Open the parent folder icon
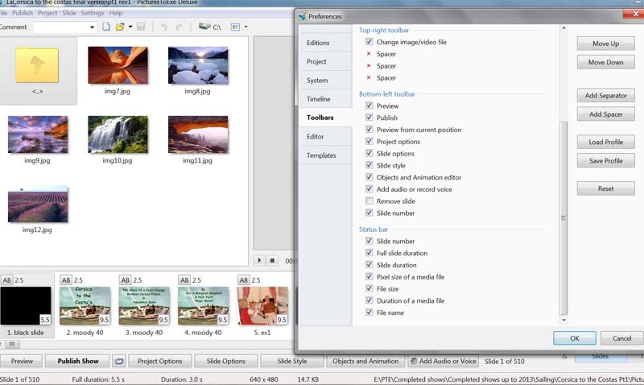The image size is (644, 385). [x=37, y=65]
